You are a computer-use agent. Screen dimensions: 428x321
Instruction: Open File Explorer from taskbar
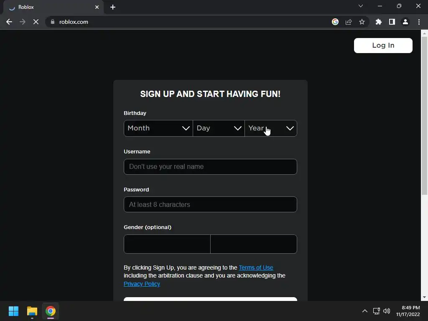coord(32,311)
